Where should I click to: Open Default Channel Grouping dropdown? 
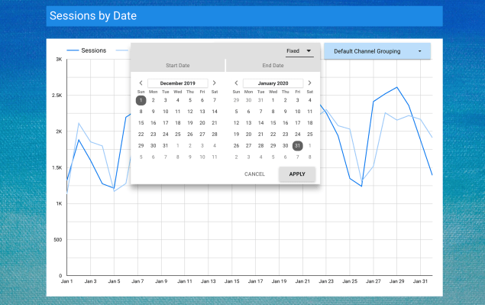[377, 51]
